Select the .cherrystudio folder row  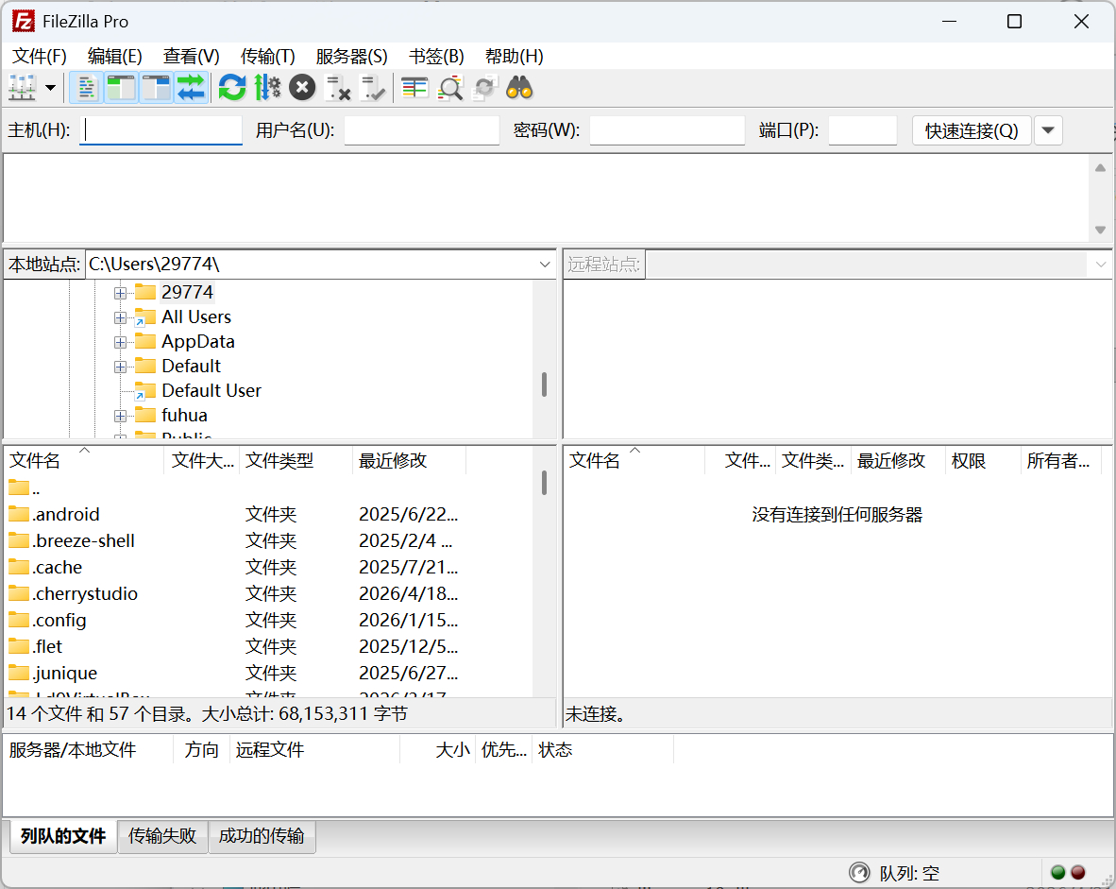[x=269, y=593]
